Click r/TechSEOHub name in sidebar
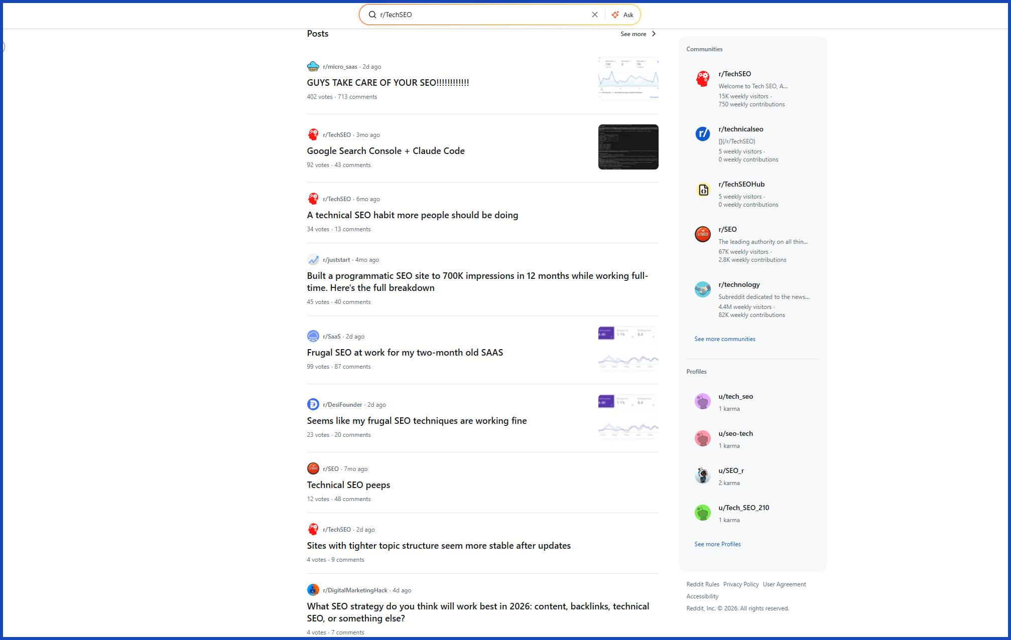This screenshot has width=1011, height=640. tap(742, 184)
